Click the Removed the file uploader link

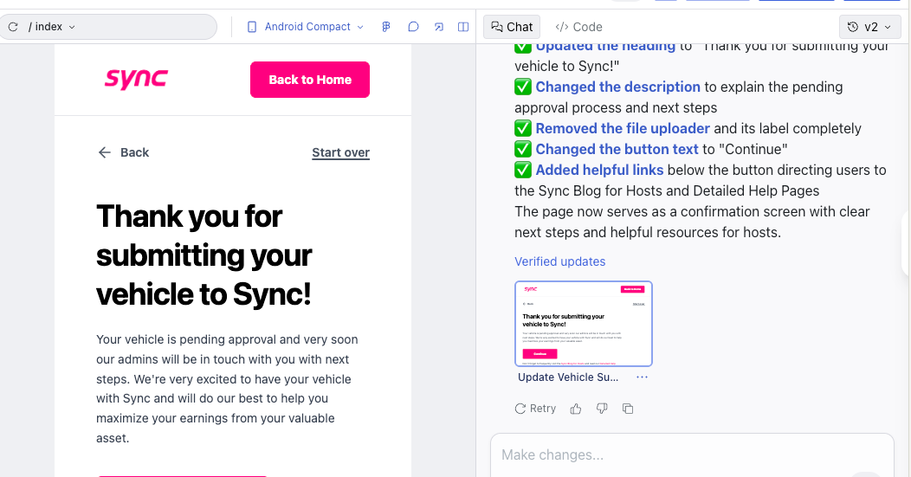[x=623, y=128]
